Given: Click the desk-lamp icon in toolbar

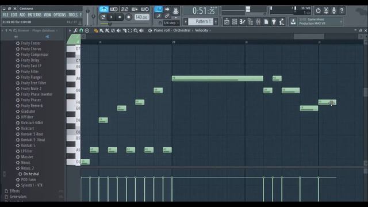Looking at the screenshot, I should tap(282, 22).
